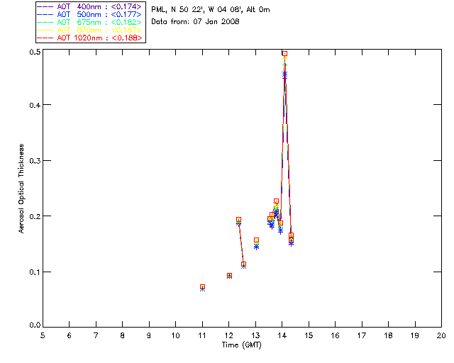Image resolution: width=454 pixels, height=363 pixels.
Task: Click the y-axis tick label "0.4"
Action: coord(35,105)
